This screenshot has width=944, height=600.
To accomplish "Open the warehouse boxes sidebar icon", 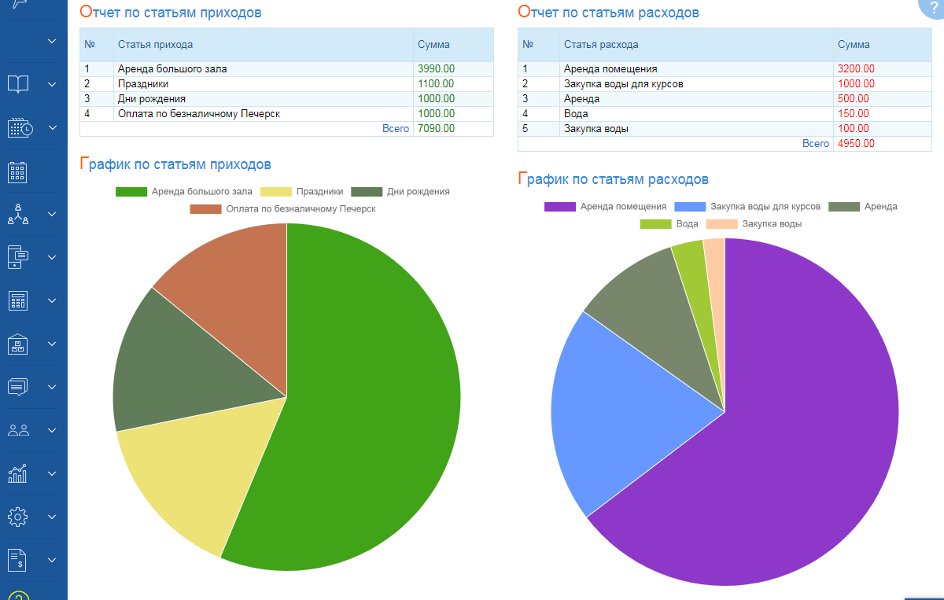I will pyautogui.click(x=18, y=344).
